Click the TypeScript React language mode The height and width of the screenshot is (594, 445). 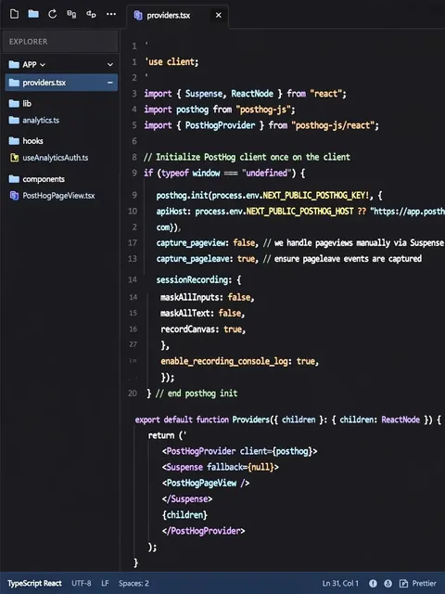pyautogui.click(x=34, y=584)
